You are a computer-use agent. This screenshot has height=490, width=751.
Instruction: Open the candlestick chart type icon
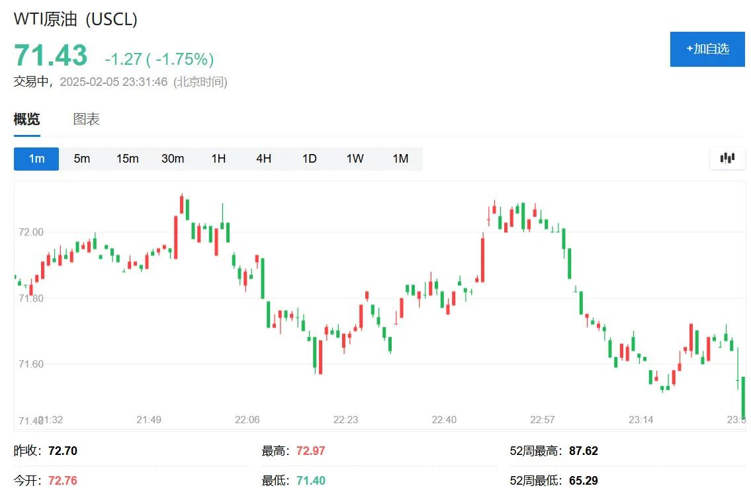(x=727, y=159)
